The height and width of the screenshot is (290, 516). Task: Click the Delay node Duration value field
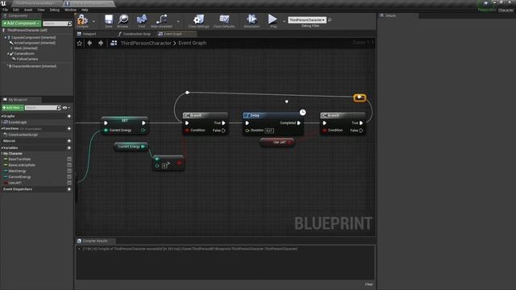coord(269,130)
